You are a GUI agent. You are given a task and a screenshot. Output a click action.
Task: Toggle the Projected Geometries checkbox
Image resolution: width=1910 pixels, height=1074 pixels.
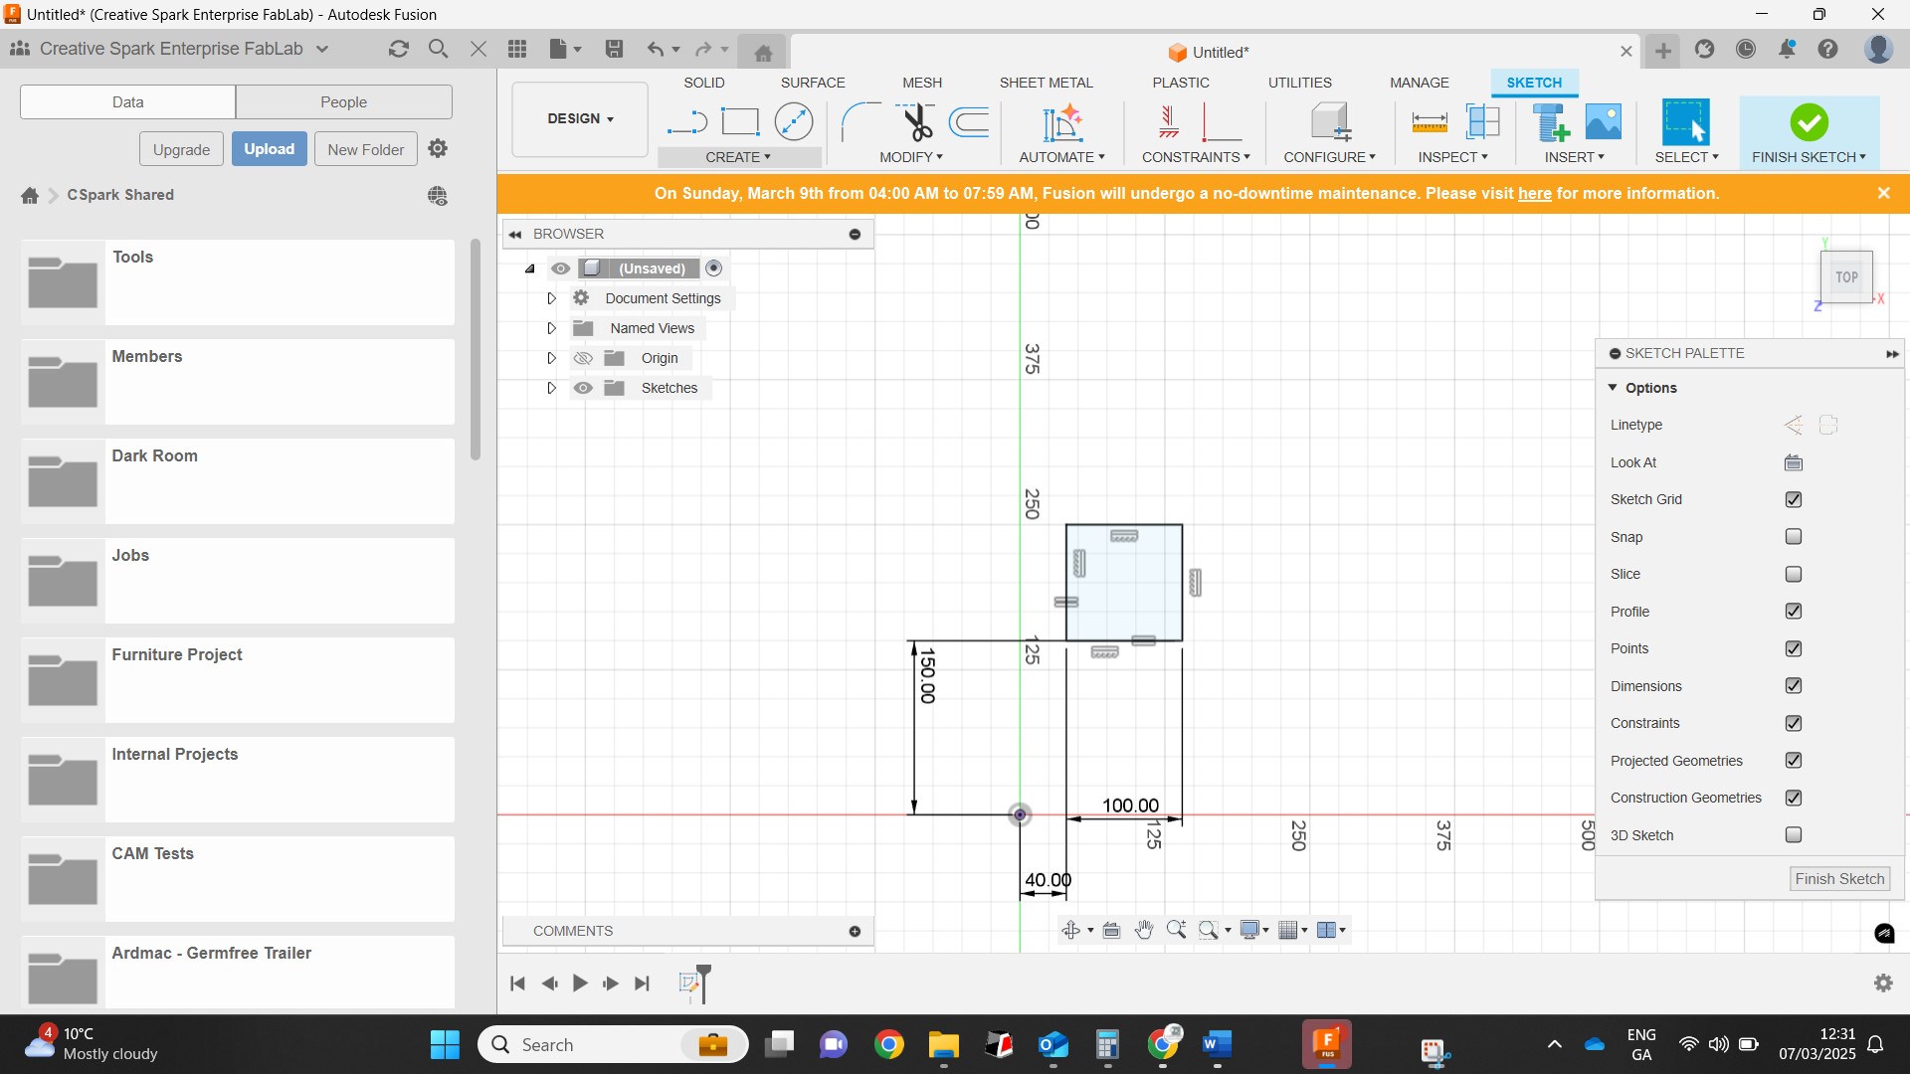(x=1794, y=761)
